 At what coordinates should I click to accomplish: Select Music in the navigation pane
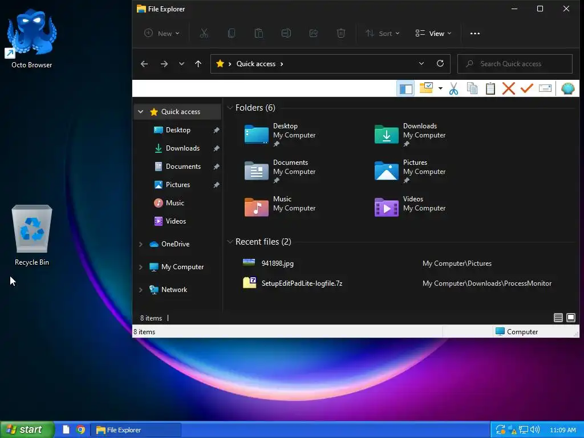click(x=175, y=203)
